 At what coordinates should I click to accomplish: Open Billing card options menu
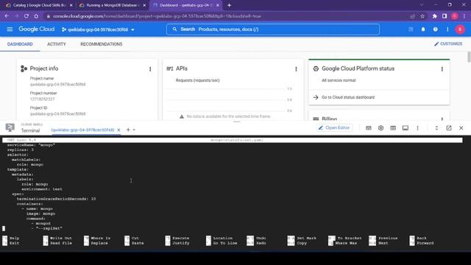pos(442,119)
